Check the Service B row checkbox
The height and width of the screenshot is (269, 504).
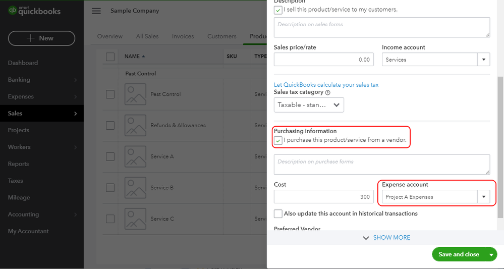(x=110, y=188)
